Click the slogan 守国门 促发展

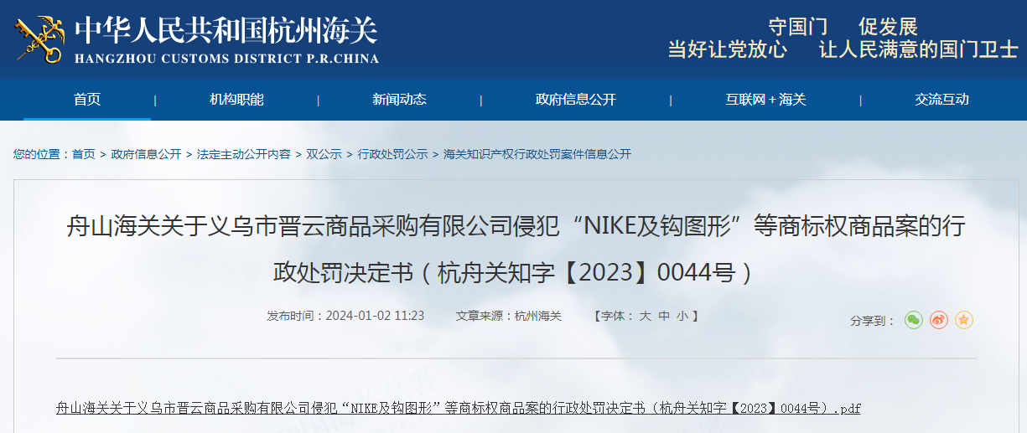click(843, 27)
